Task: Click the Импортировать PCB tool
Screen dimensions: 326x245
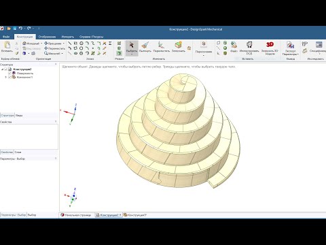Action: [249, 48]
